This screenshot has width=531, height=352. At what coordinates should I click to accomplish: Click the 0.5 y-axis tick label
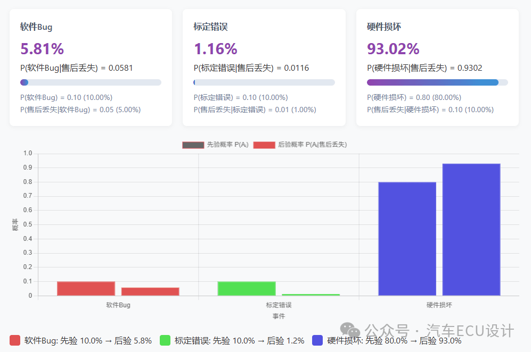28,224
